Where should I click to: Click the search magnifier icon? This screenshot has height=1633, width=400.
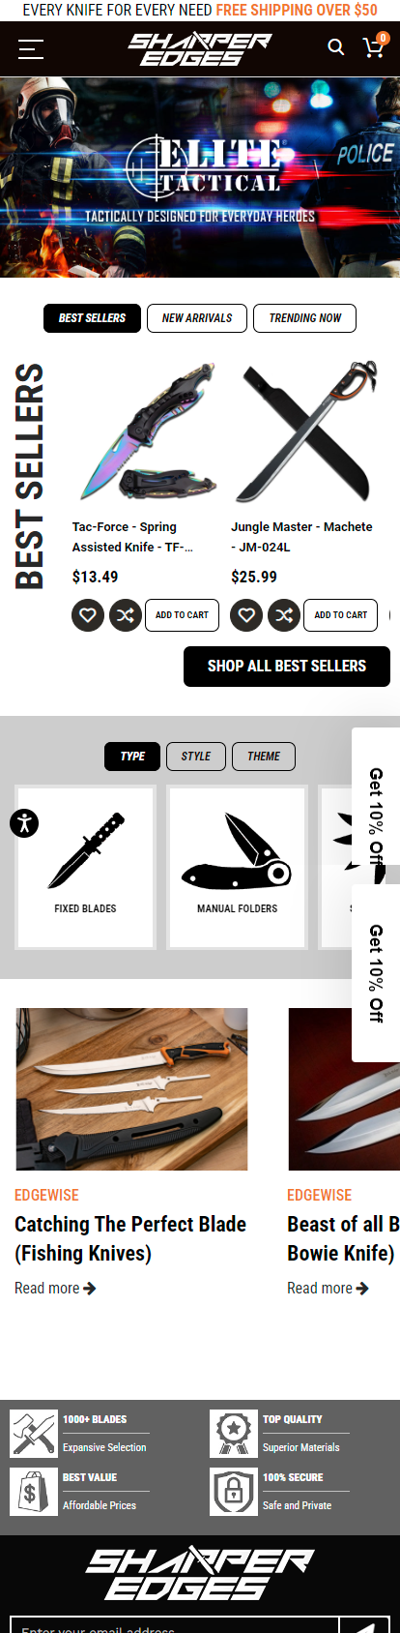tap(336, 47)
